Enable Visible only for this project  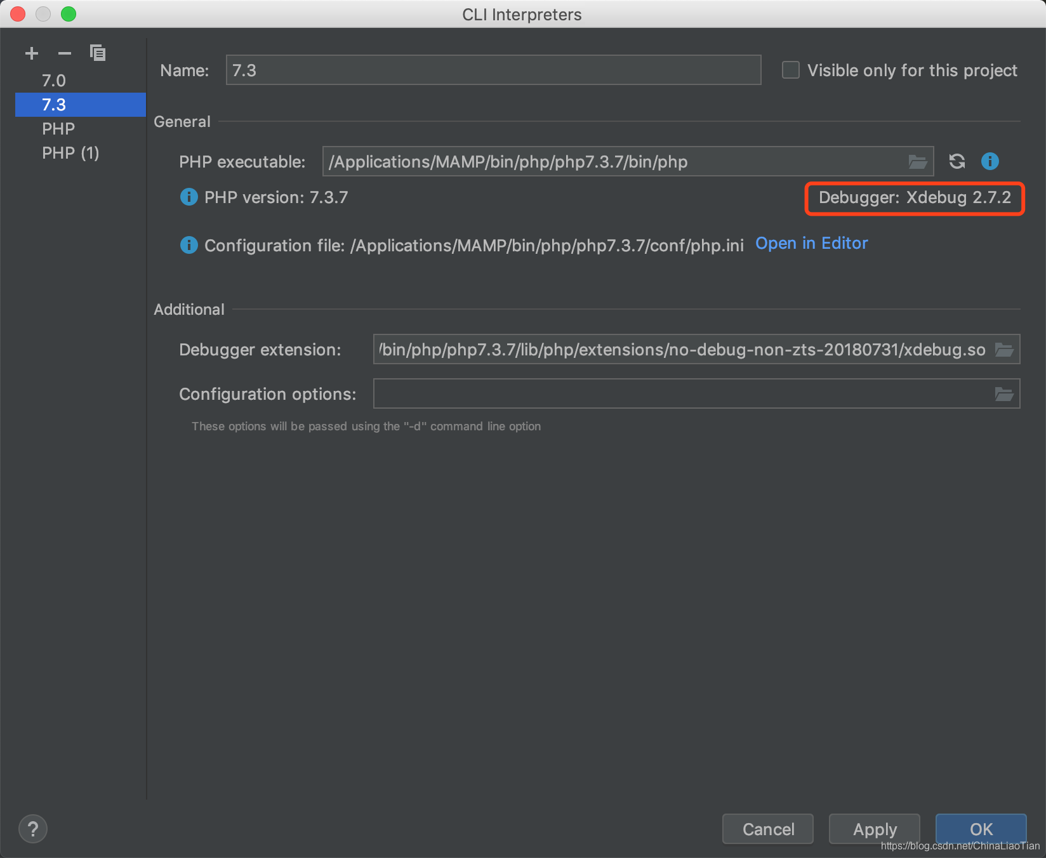click(x=790, y=70)
